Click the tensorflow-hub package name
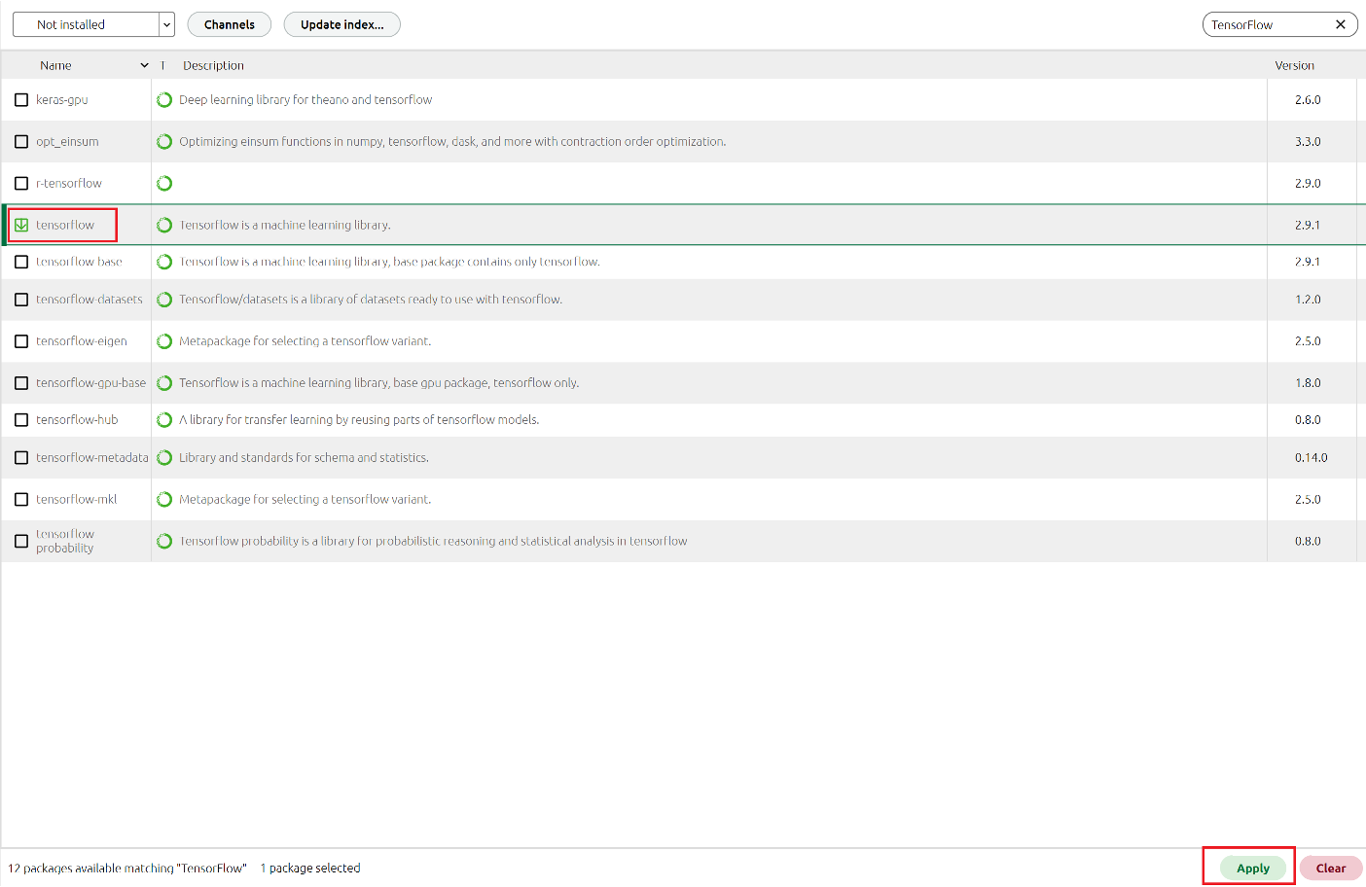 tap(77, 420)
